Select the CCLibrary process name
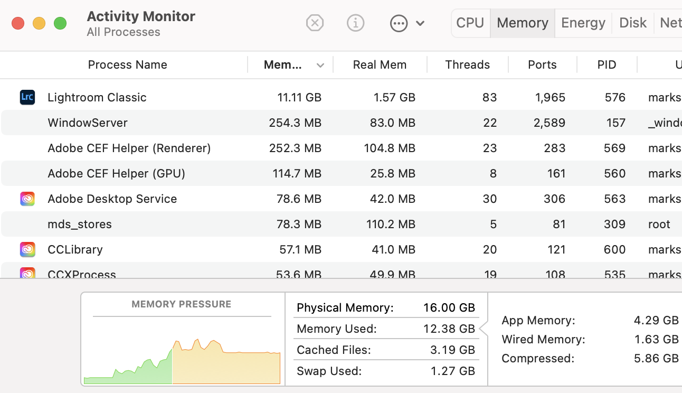 coord(75,249)
